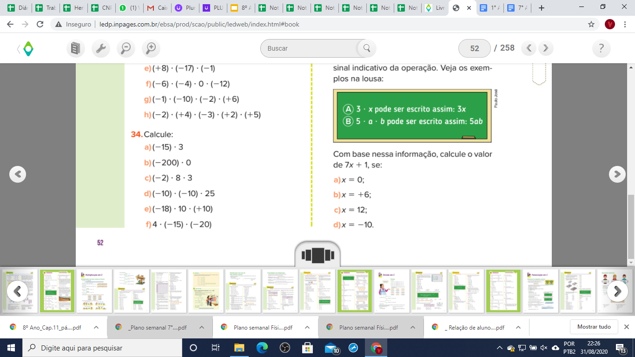Zoom out with the minus magnifier
This screenshot has height=357, width=635.
[126, 48]
